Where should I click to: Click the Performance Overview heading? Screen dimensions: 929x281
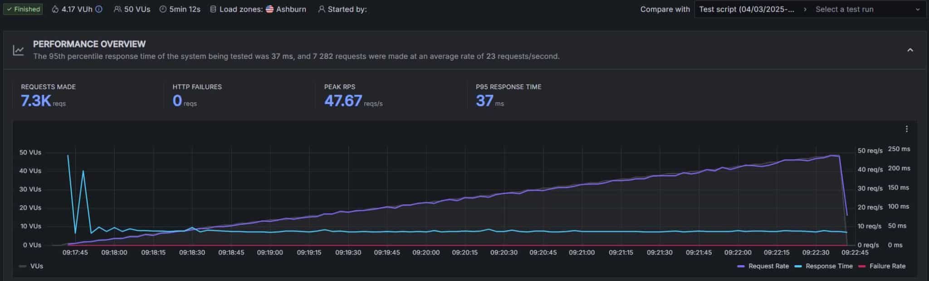coord(89,44)
